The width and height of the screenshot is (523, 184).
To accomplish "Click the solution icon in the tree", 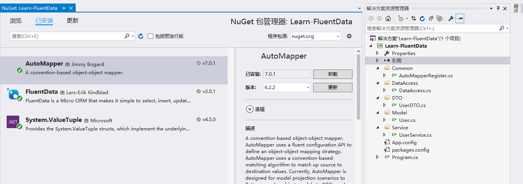I will pyautogui.click(x=373, y=38).
